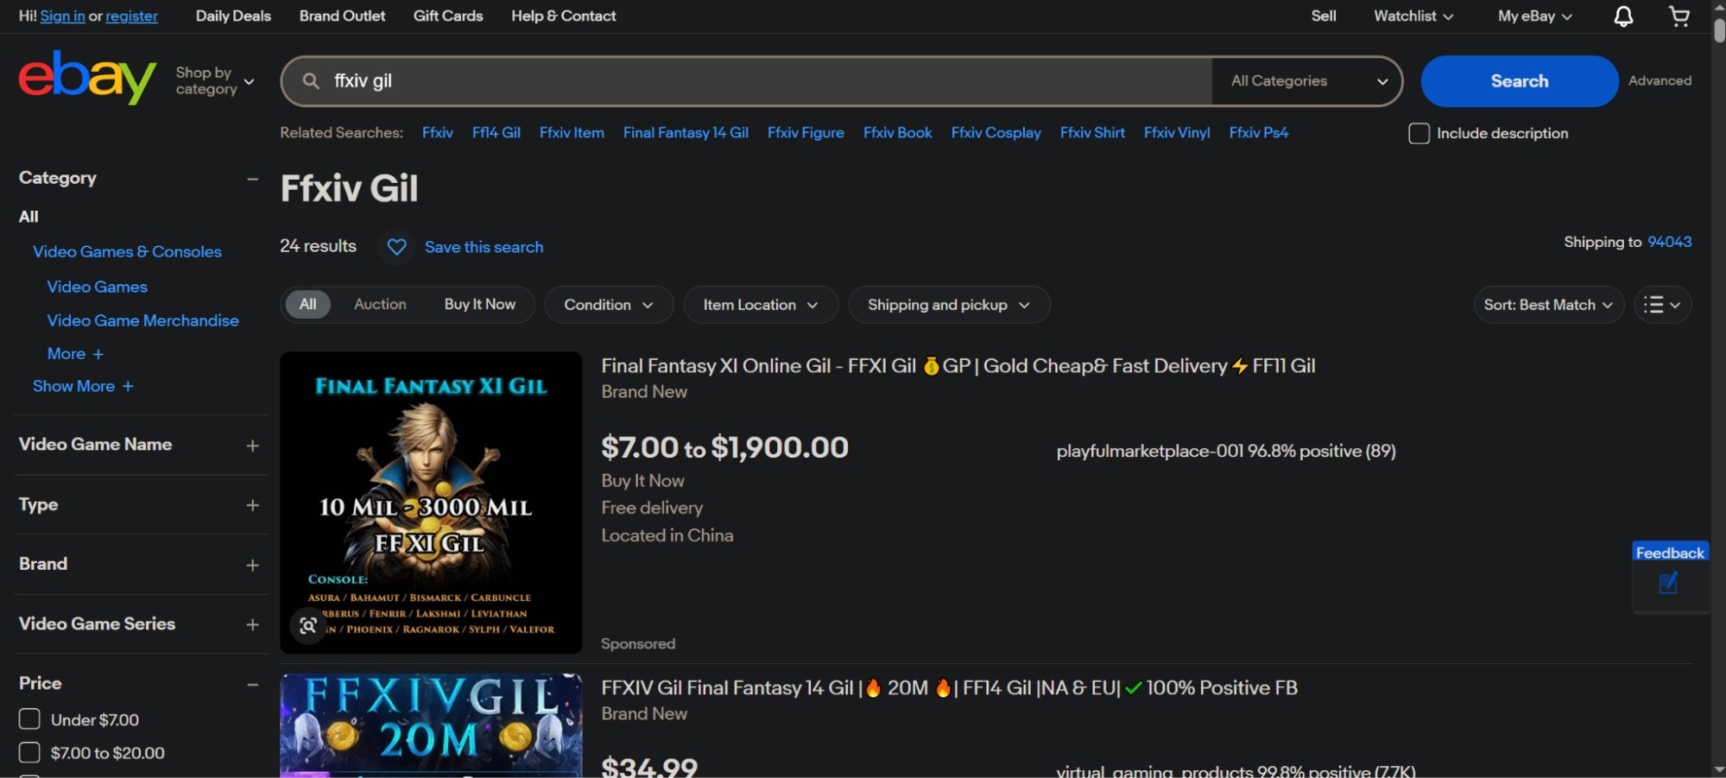Screen dimensions: 1726x778
Task: Open the Final Fantasy XI Gil listing thumbnail
Action: [x=431, y=502]
